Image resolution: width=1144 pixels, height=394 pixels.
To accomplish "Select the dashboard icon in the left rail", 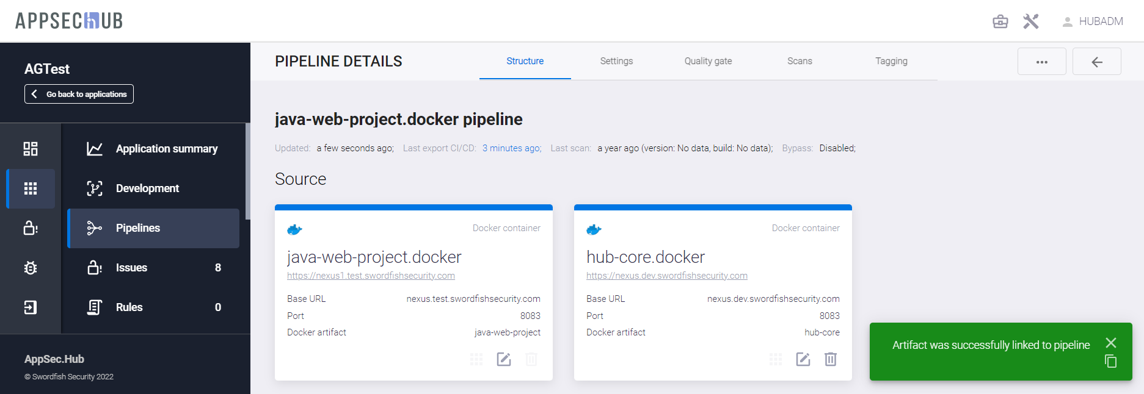I will pos(31,149).
